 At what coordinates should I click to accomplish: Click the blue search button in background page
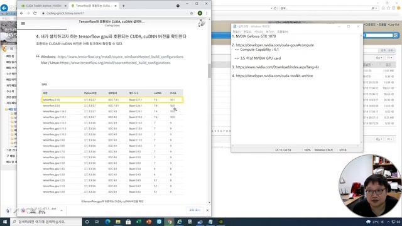tap(396, 35)
